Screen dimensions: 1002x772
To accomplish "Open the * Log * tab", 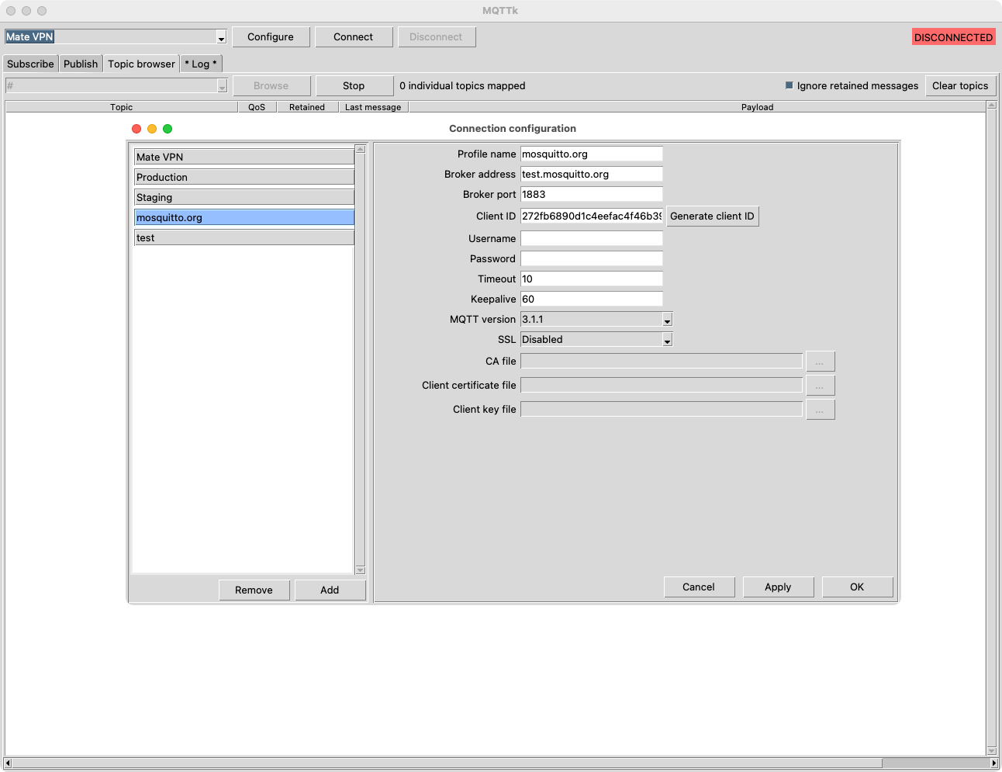I will (201, 64).
